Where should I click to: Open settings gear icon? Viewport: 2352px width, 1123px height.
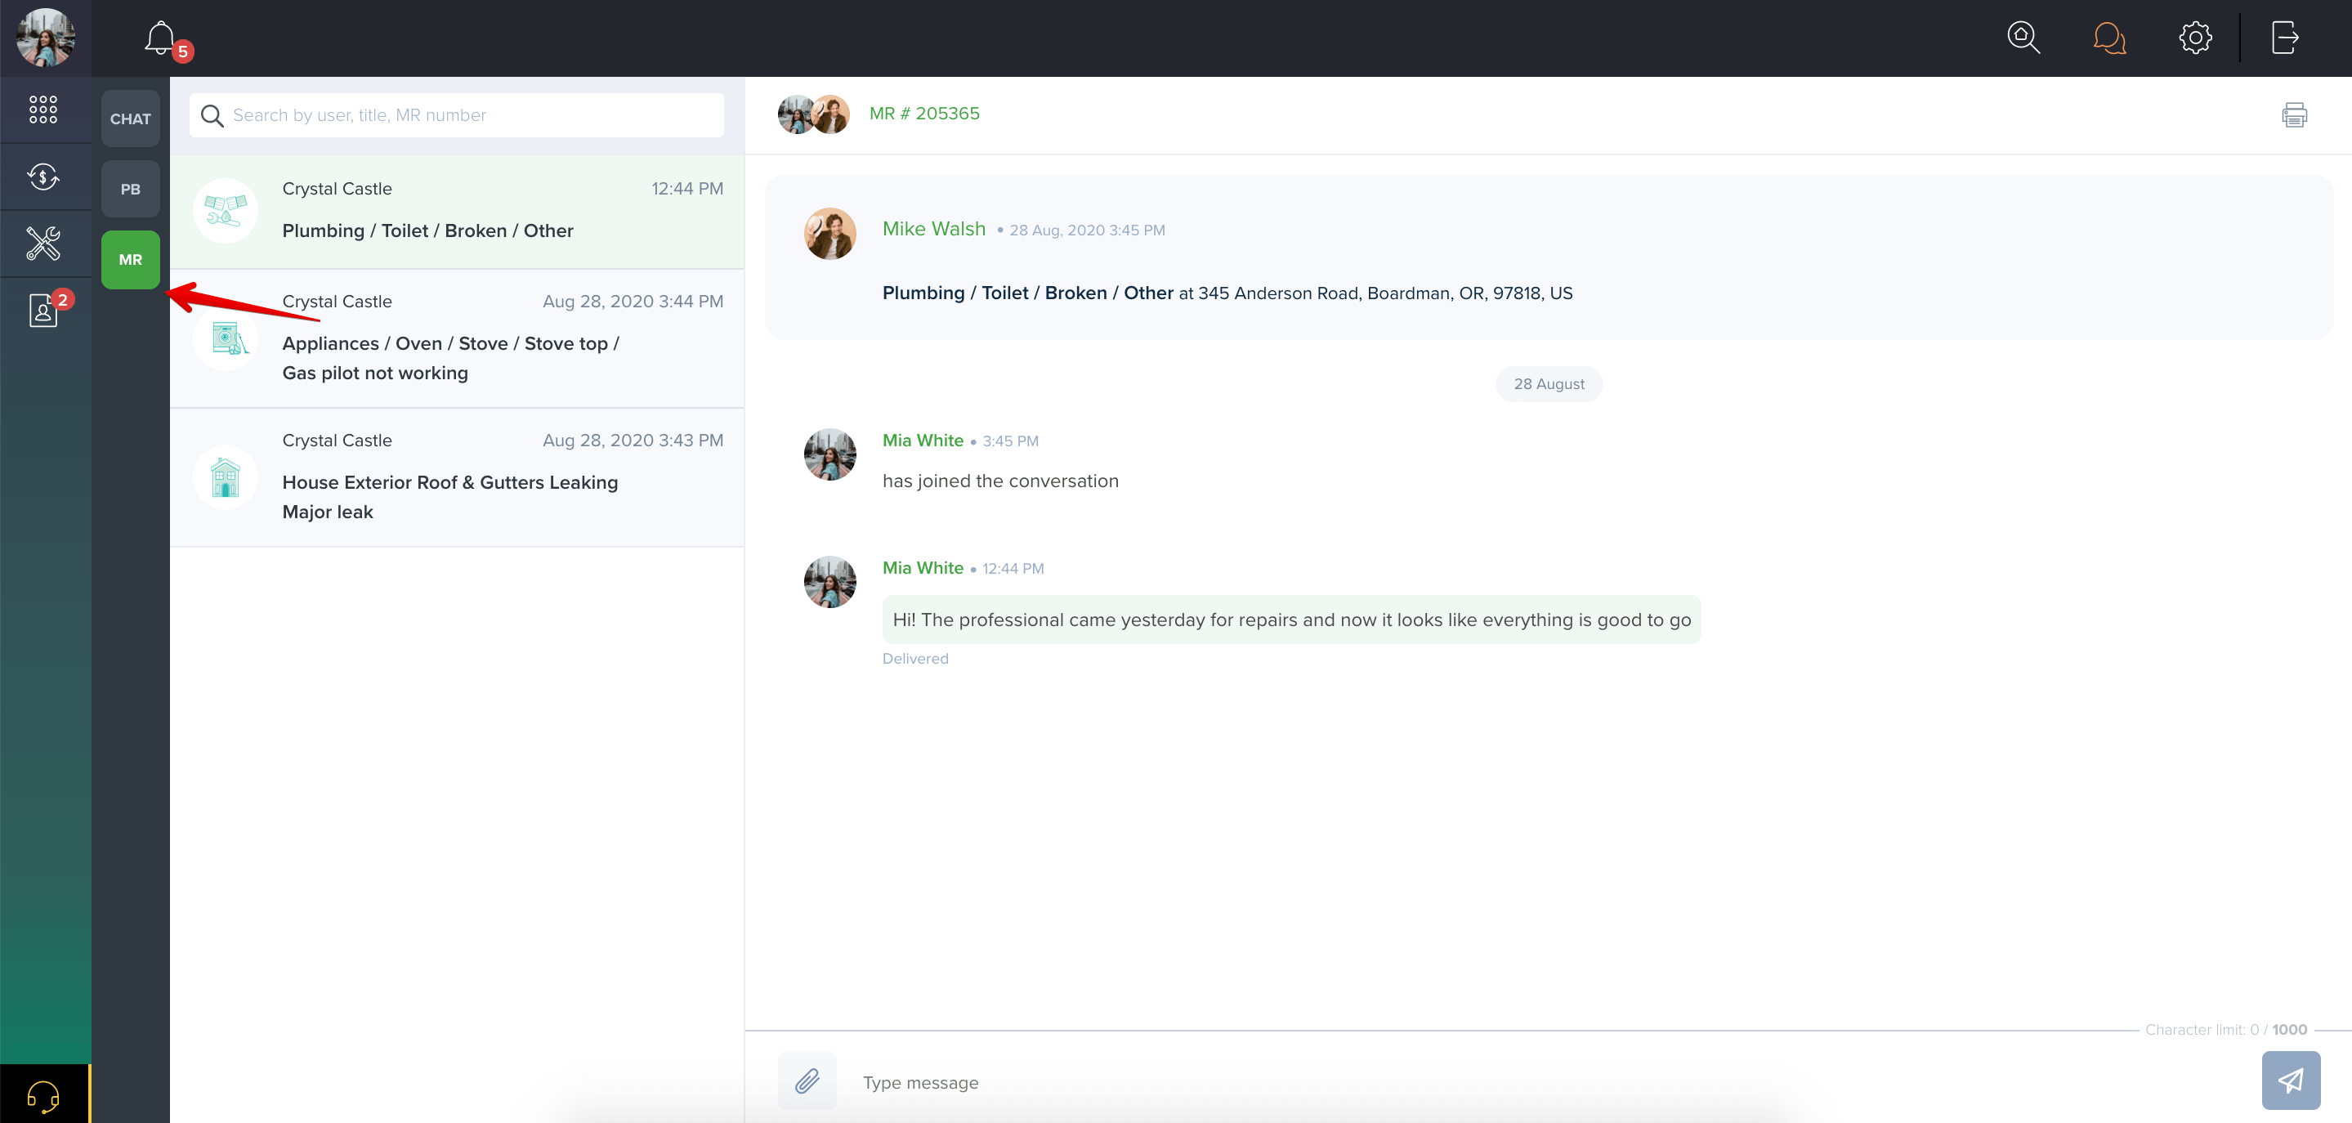[2195, 38]
